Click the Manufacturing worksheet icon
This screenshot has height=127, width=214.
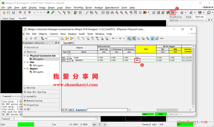(25, 101)
